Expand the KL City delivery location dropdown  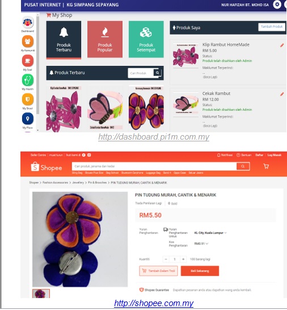(210, 233)
